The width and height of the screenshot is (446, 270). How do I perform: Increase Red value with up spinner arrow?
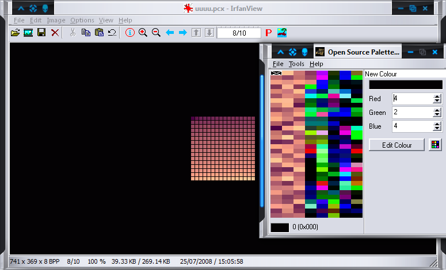[437, 96]
